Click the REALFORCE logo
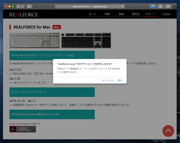Image resolution: width=180 pixels, height=143 pixels. pos(24,14)
